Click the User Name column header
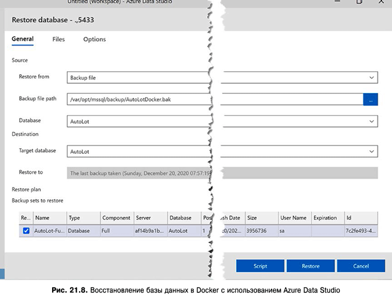 295,218
